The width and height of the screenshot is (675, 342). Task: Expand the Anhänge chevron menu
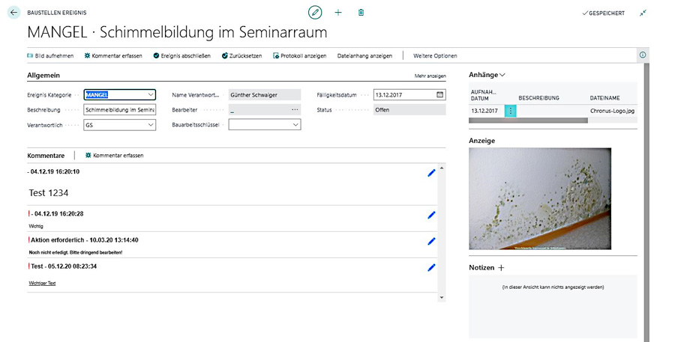click(502, 75)
